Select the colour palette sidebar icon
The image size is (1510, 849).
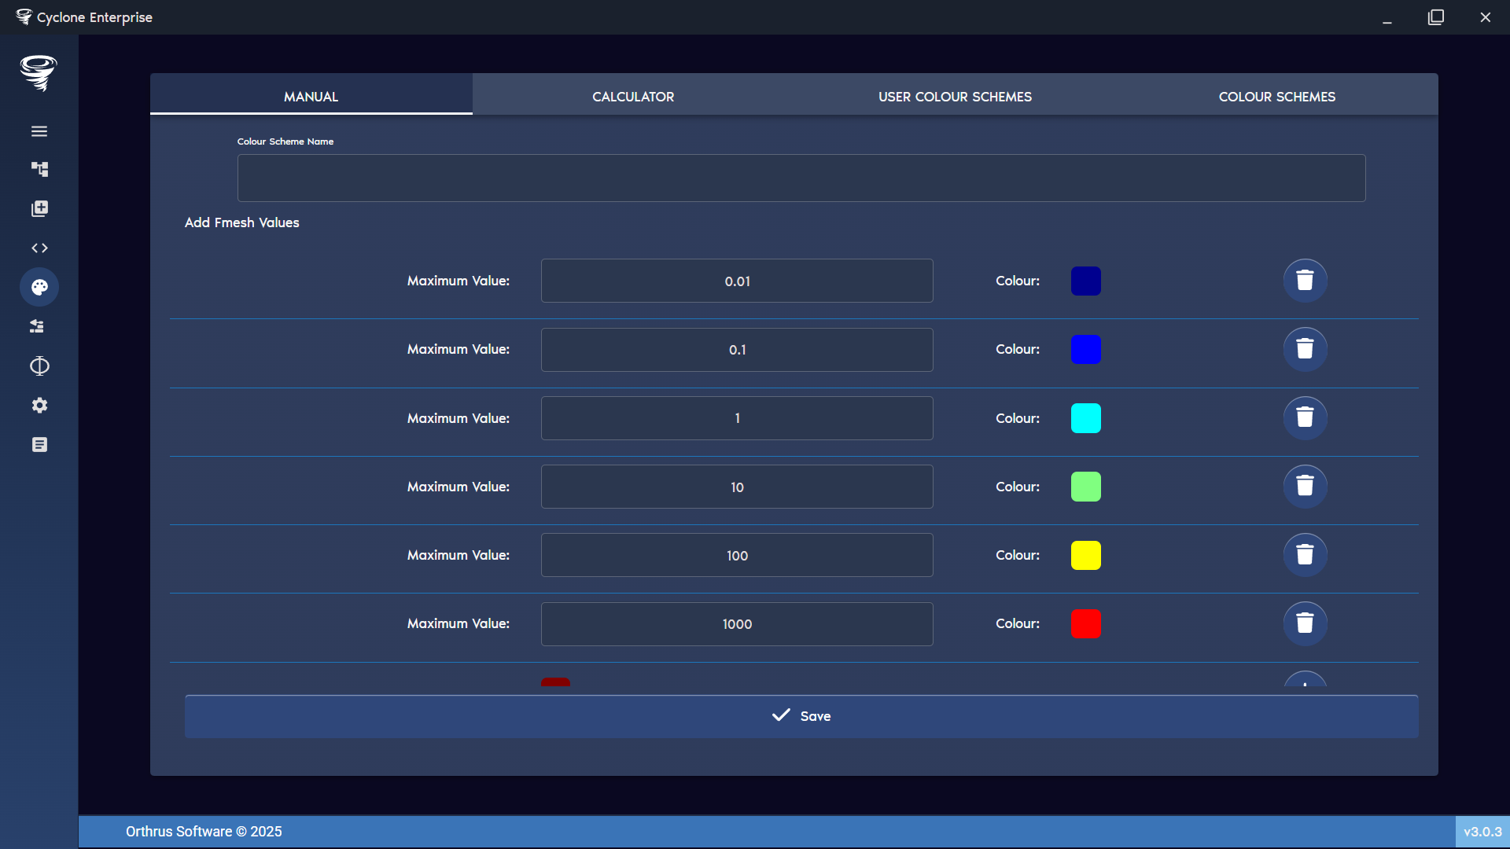(x=39, y=287)
